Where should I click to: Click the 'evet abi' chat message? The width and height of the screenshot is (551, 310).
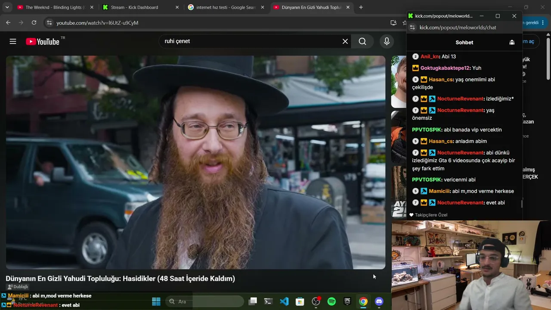pyautogui.click(x=495, y=202)
